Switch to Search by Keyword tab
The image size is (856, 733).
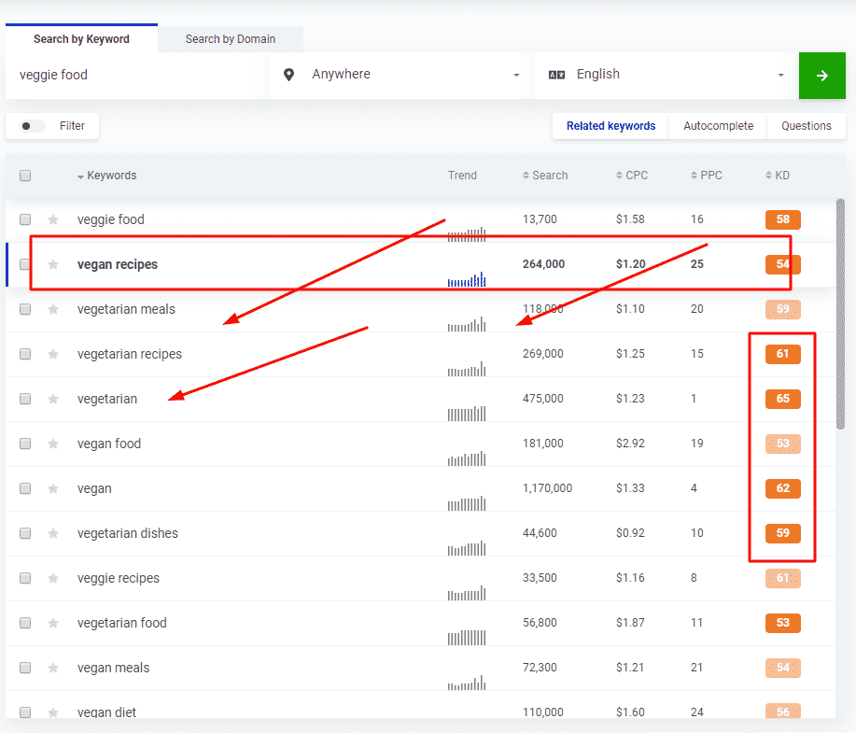tap(81, 39)
